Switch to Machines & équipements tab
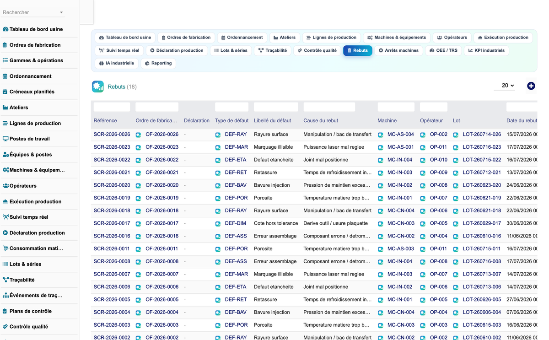Screen dimensions: 549x340 tap(397, 38)
